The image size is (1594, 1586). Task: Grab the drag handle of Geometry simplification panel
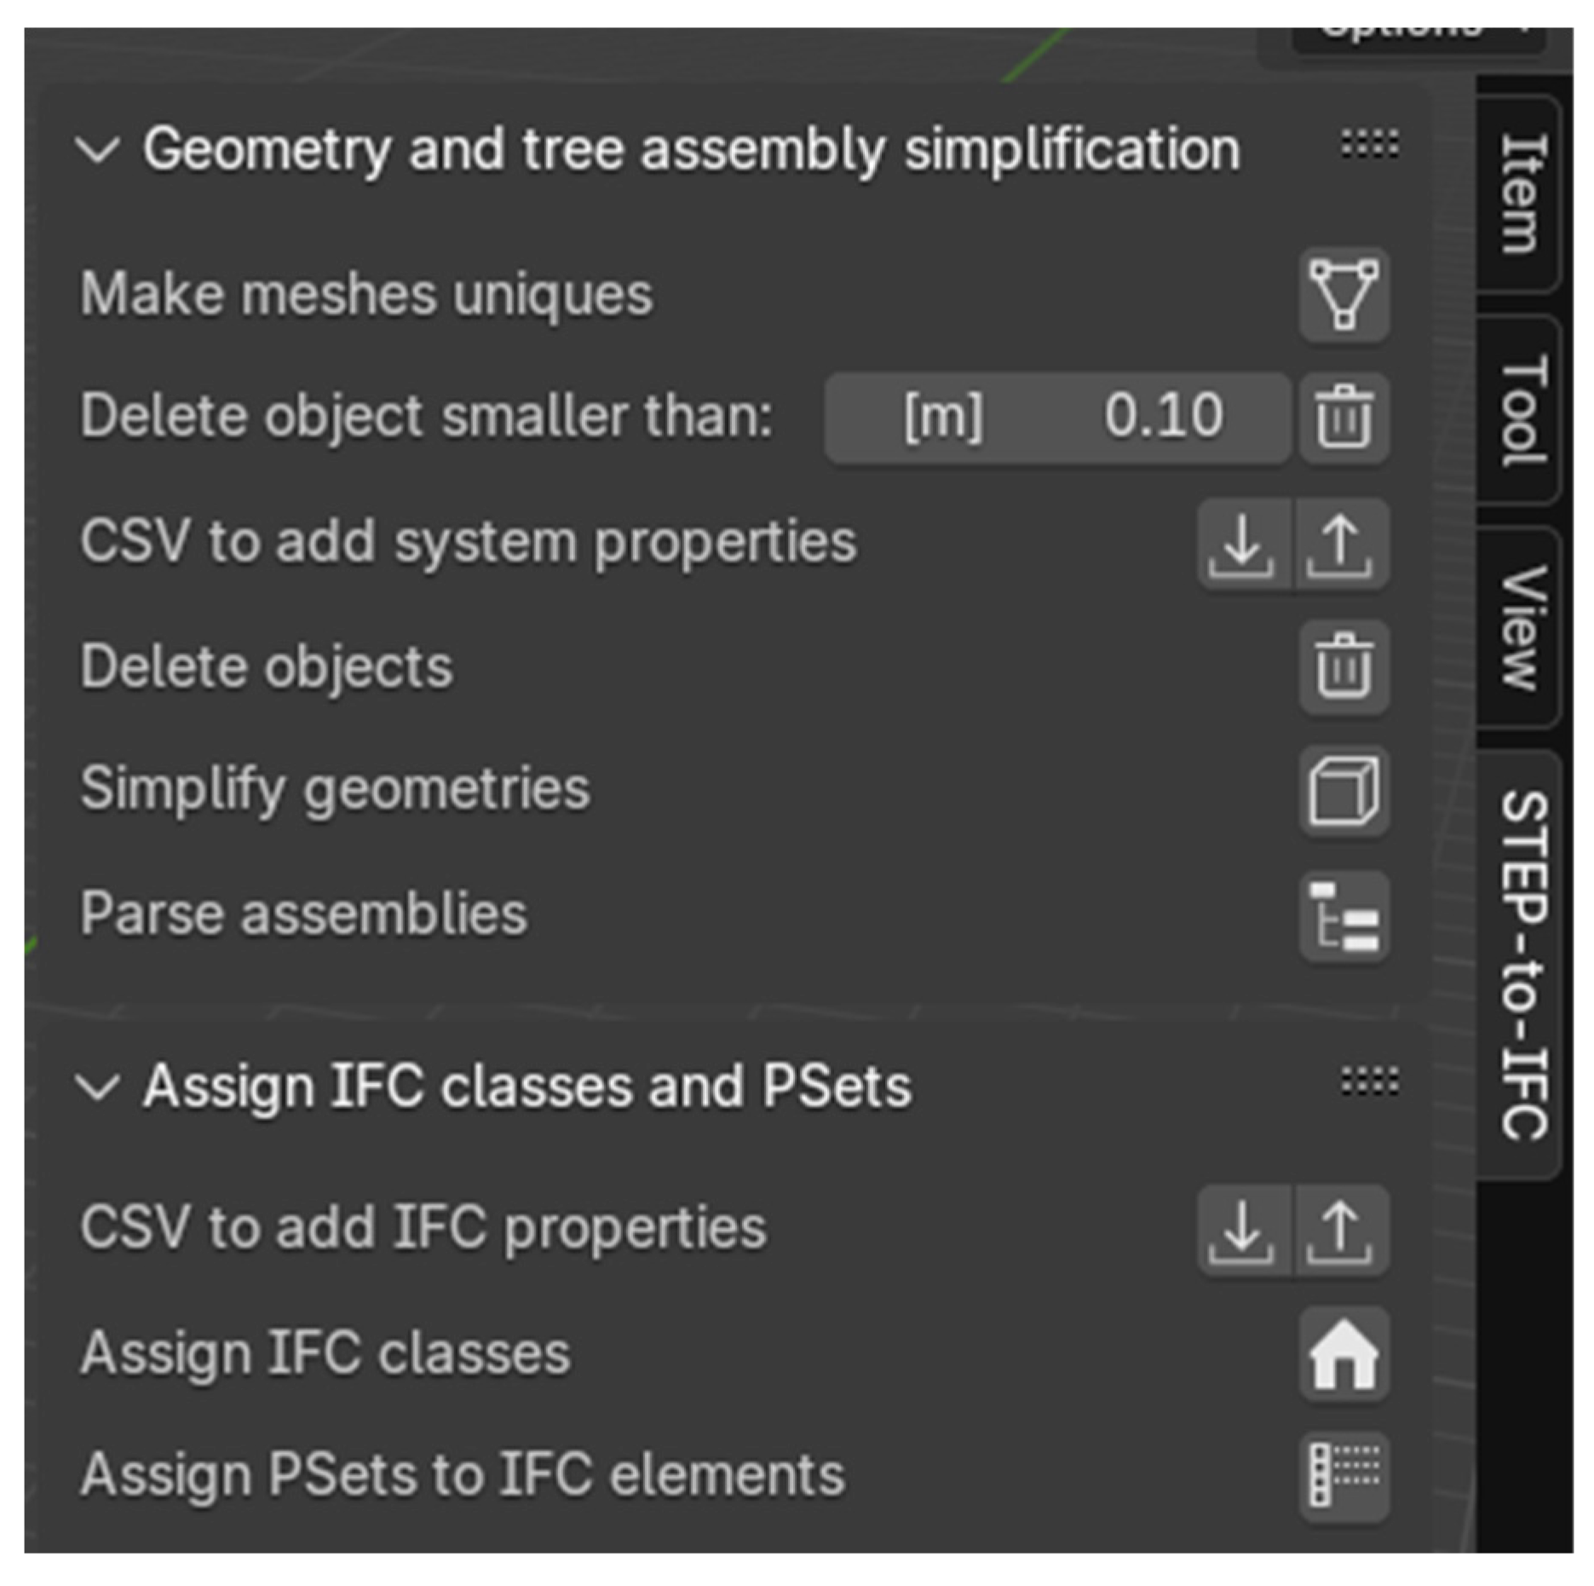[x=1369, y=145]
